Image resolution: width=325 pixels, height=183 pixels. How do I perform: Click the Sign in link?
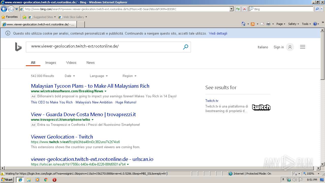coord(279,47)
